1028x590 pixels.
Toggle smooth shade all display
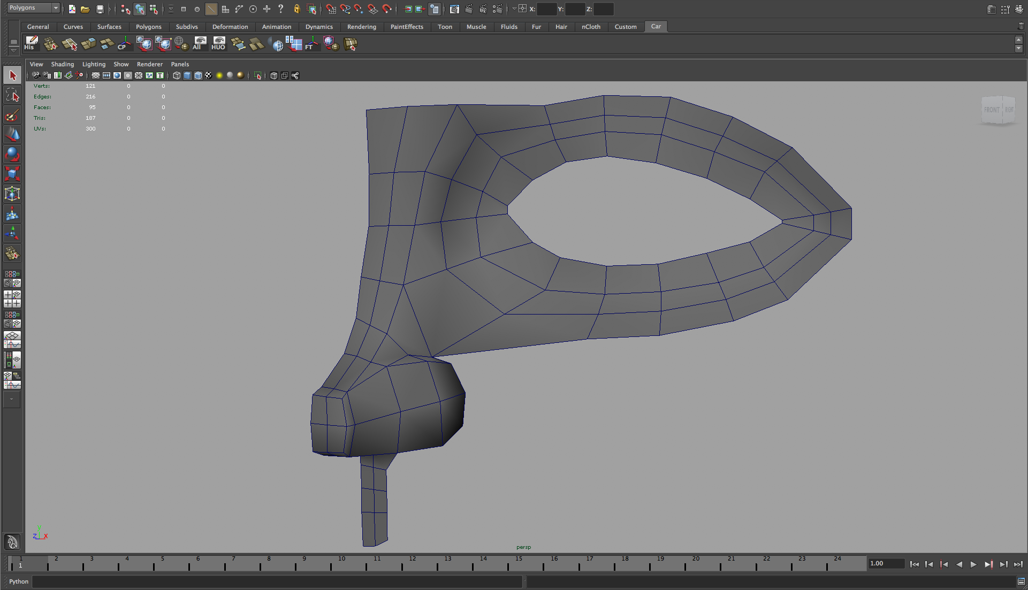[x=187, y=75]
